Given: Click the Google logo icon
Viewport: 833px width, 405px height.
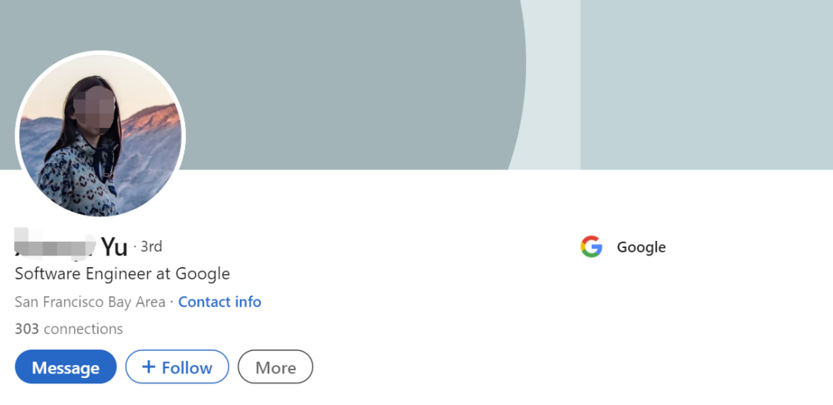Looking at the screenshot, I should 591,246.
